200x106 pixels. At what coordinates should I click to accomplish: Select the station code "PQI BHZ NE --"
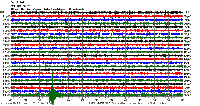[20, 6]
